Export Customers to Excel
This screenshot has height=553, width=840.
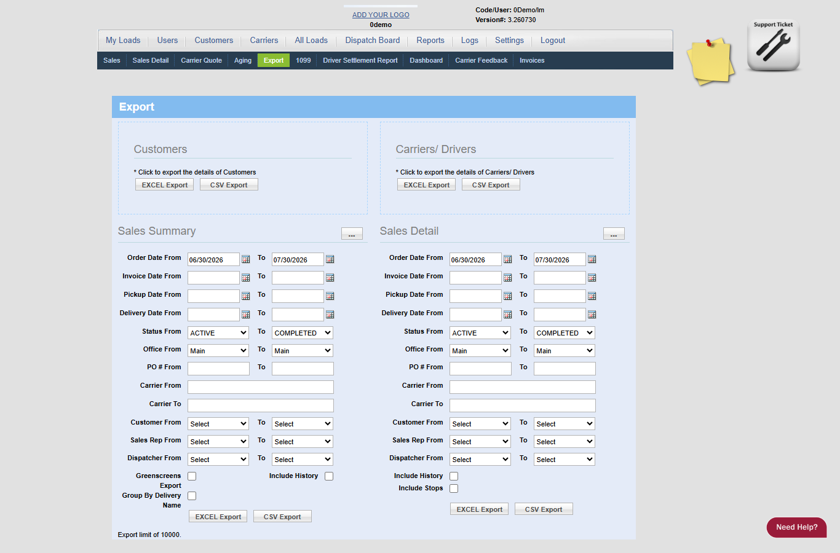pyautogui.click(x=164, y=185)
